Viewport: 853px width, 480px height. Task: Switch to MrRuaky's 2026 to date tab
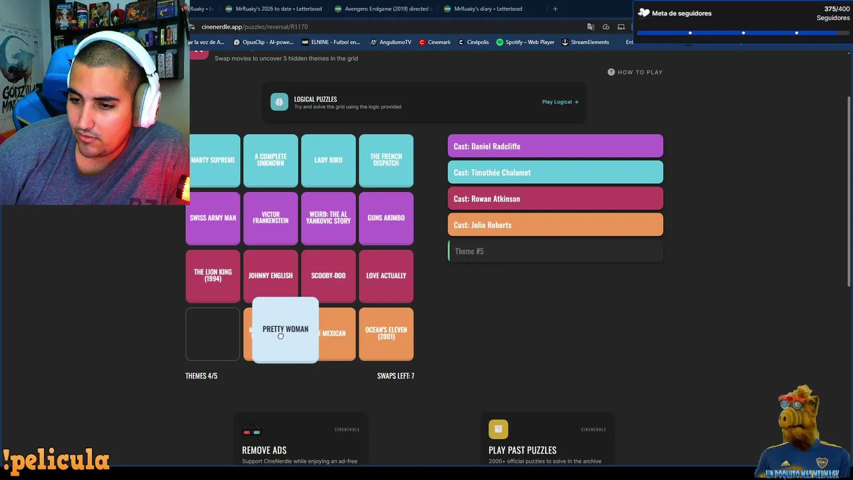click(273, 9)
